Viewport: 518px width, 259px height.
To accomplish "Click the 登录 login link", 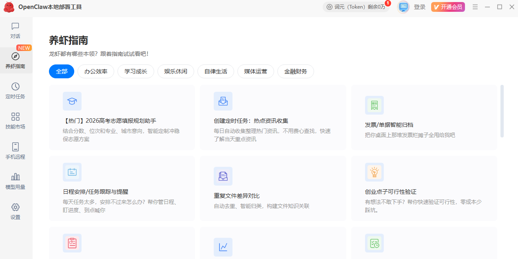I will click(x=420, y=7).
